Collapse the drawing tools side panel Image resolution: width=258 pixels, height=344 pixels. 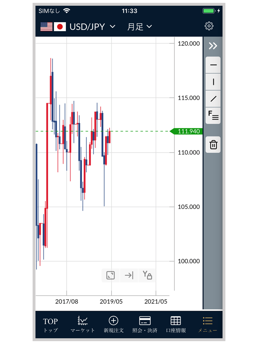213,46
